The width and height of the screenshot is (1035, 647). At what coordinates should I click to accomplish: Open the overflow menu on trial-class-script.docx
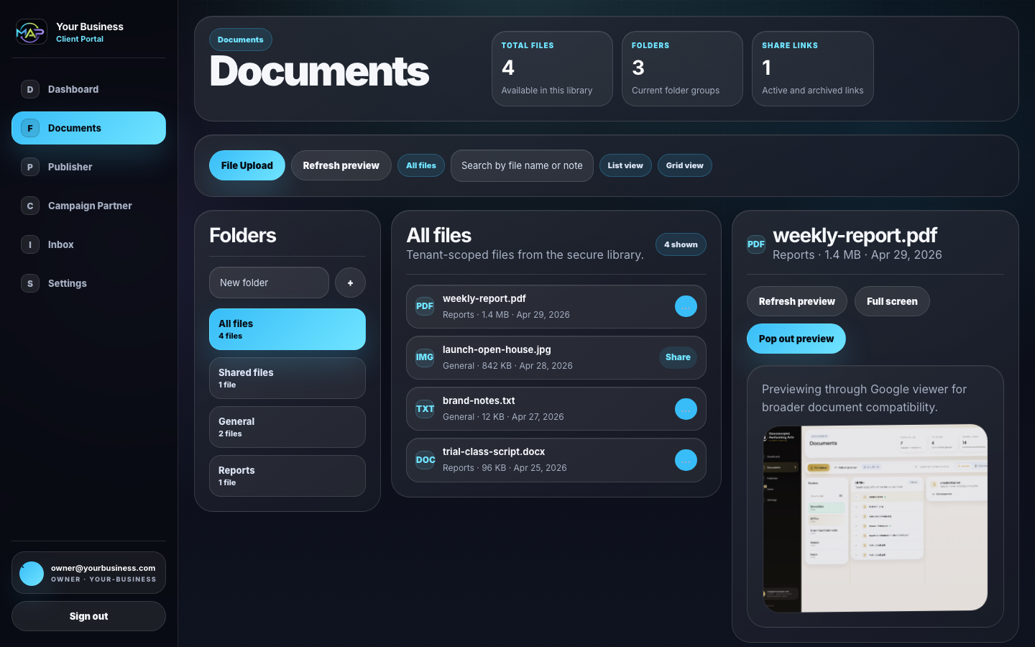[686, 460]
